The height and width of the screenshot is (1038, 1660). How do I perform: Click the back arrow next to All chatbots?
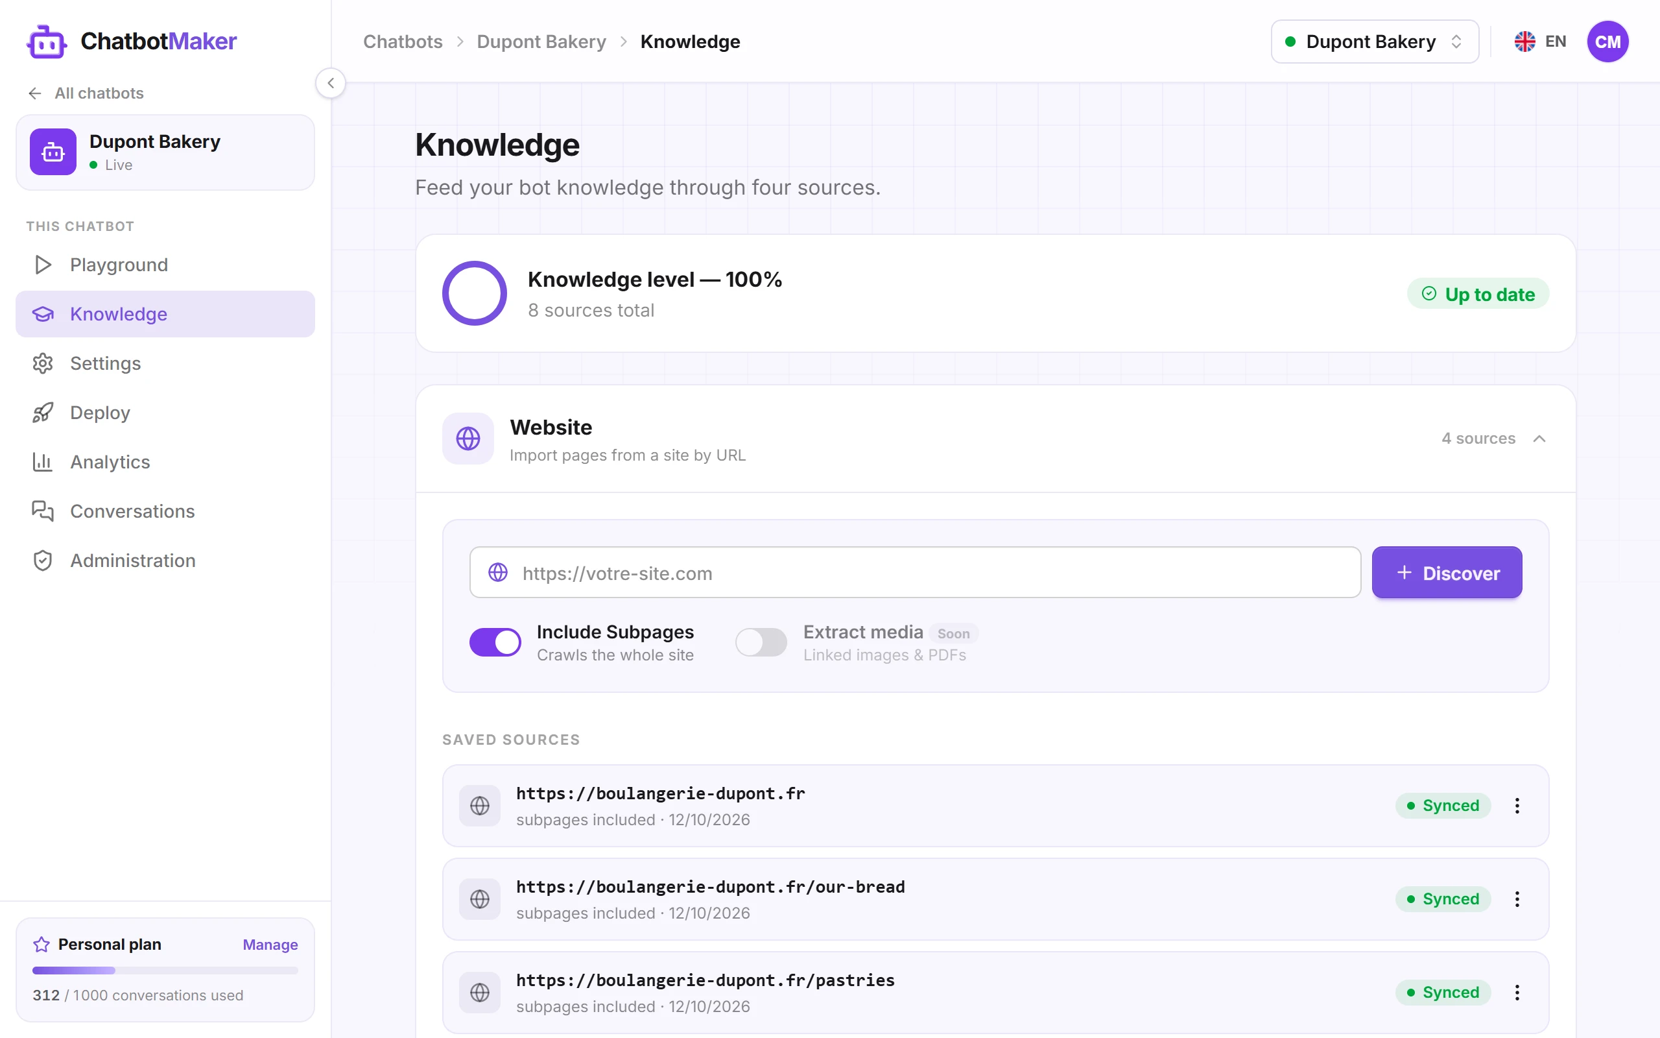(35, 93)
